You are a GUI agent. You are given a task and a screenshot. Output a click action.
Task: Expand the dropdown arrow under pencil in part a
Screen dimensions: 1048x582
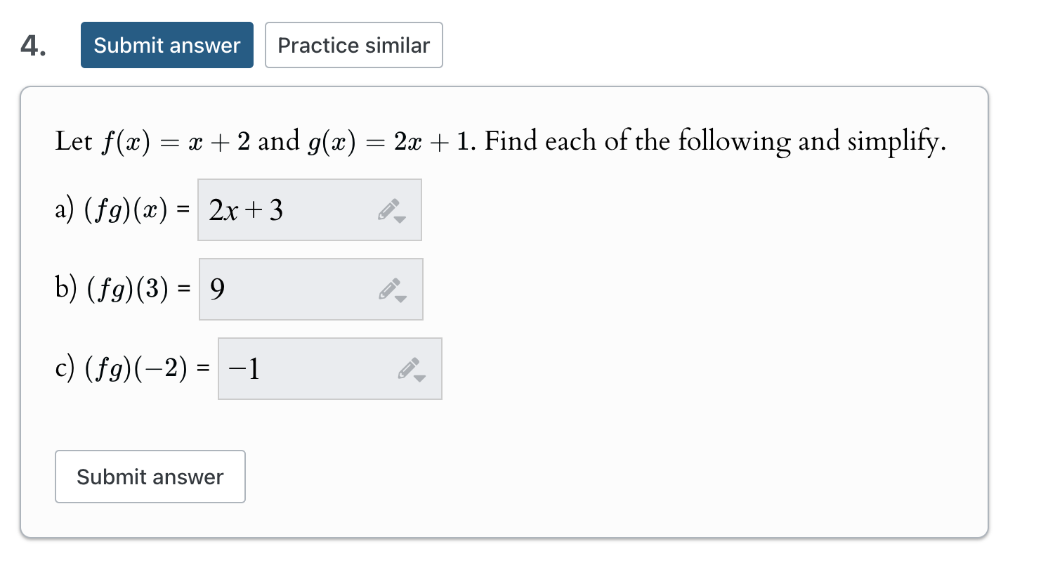tap(398, 220)
